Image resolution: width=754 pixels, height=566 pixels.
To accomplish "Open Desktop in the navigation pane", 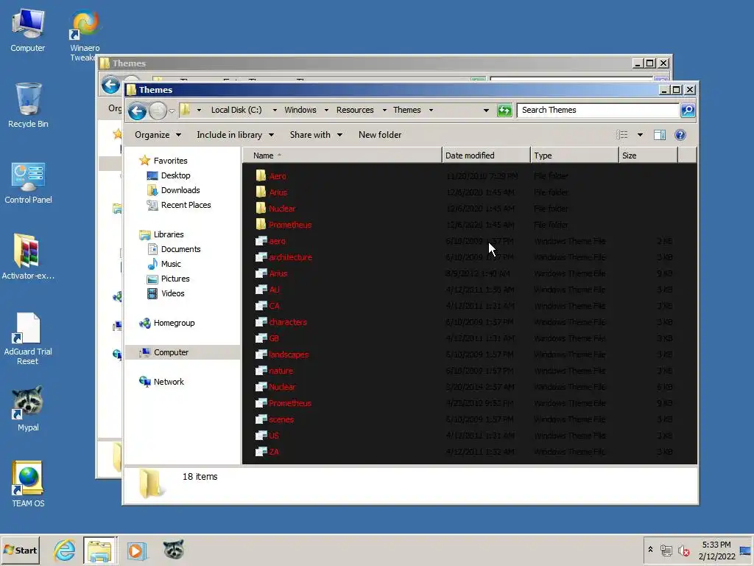I will click(x=169, y=175).
